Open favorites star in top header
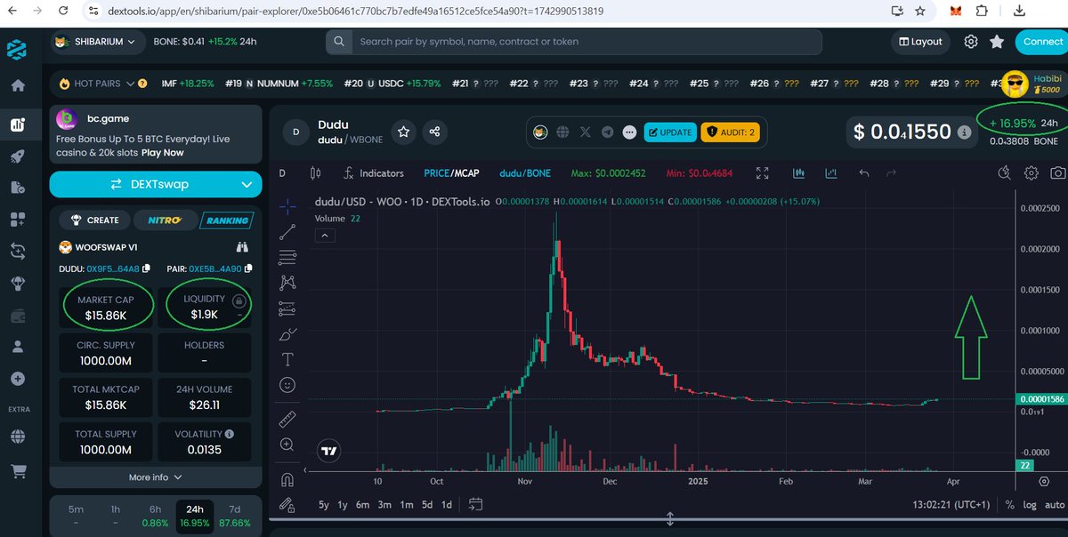 click(x=997, y=42)
